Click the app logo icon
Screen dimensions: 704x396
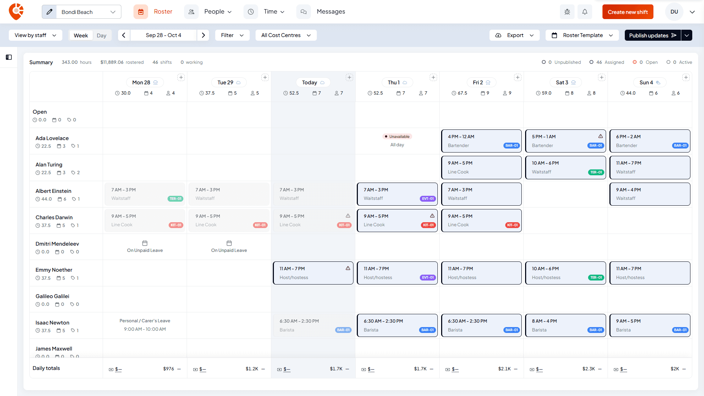pos(16,12)
